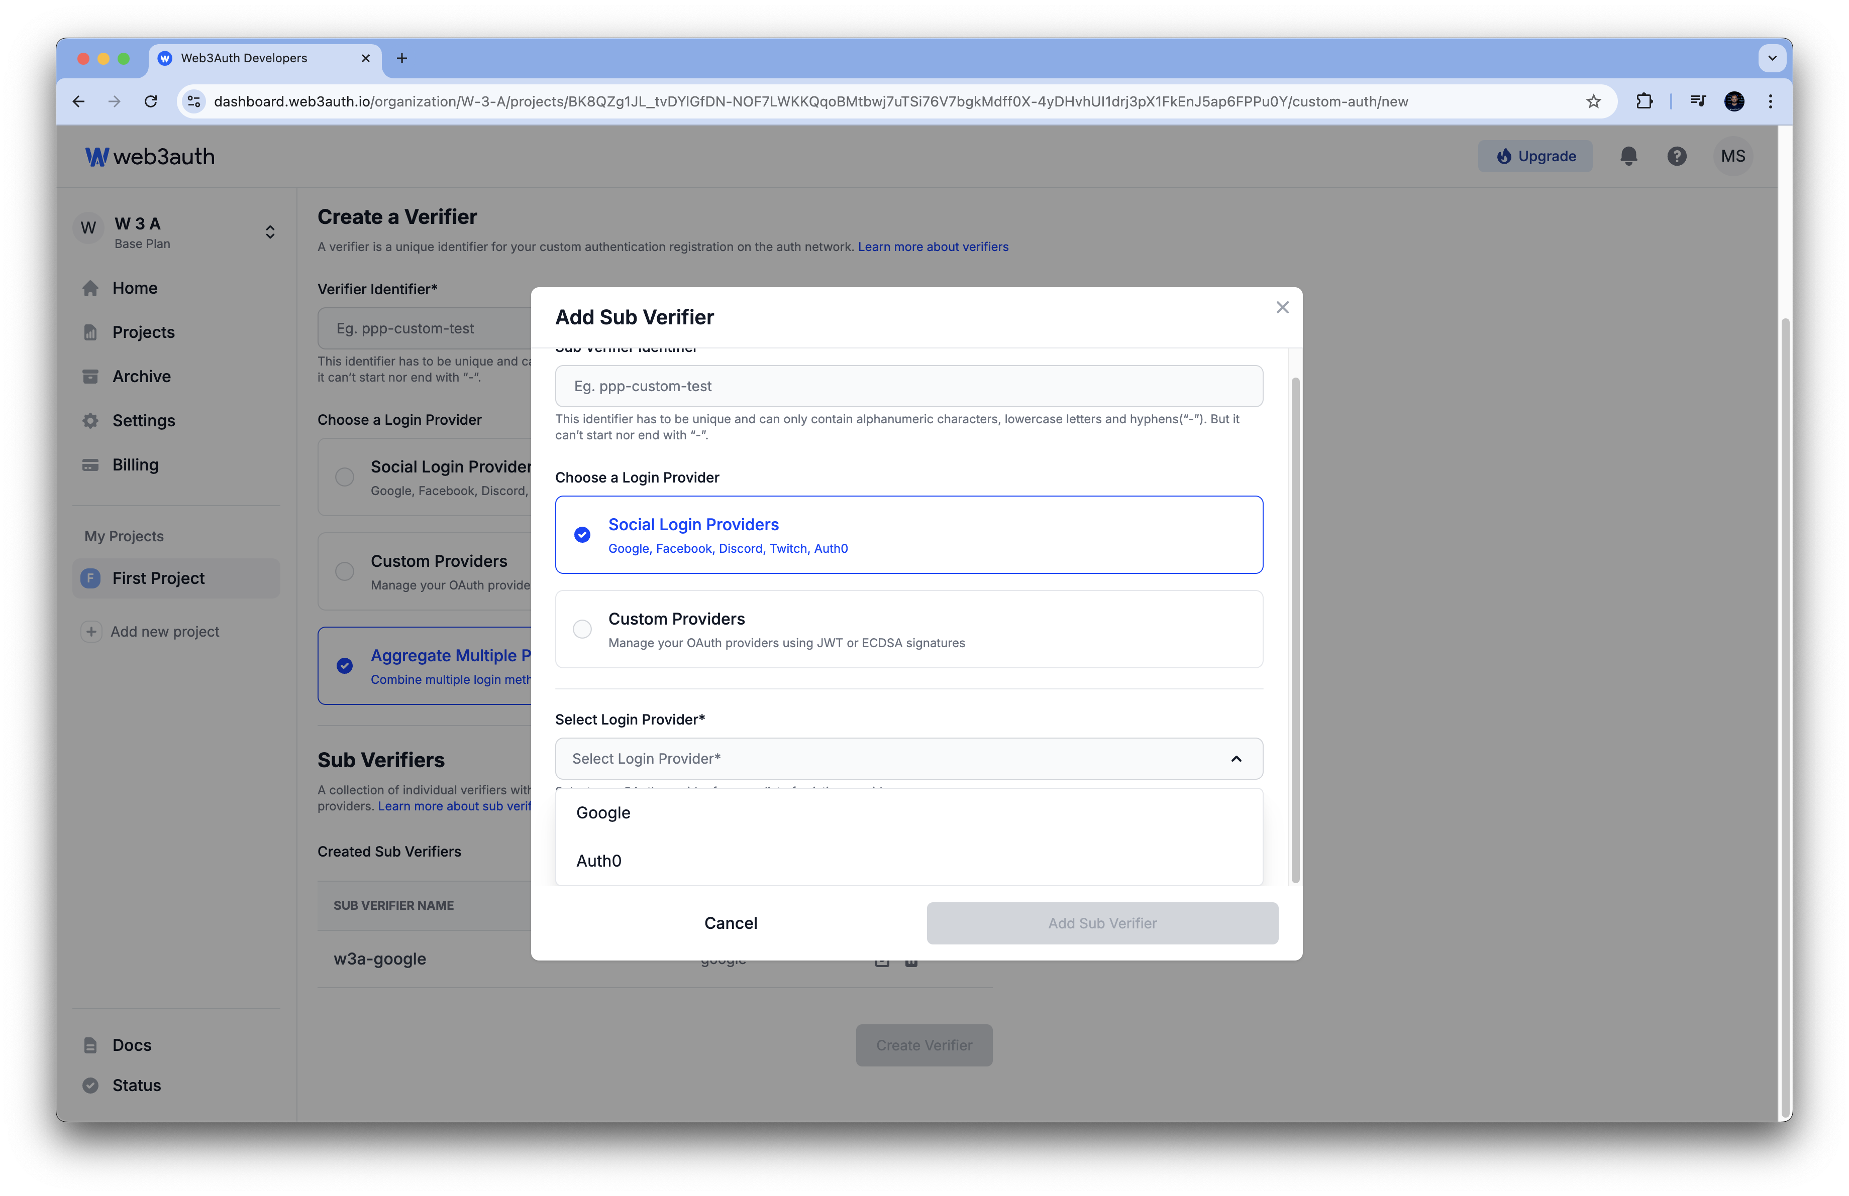Close the Add Sub Verifier dialog
This screenshot has width=1849, height=1196.
(1282, 307)
